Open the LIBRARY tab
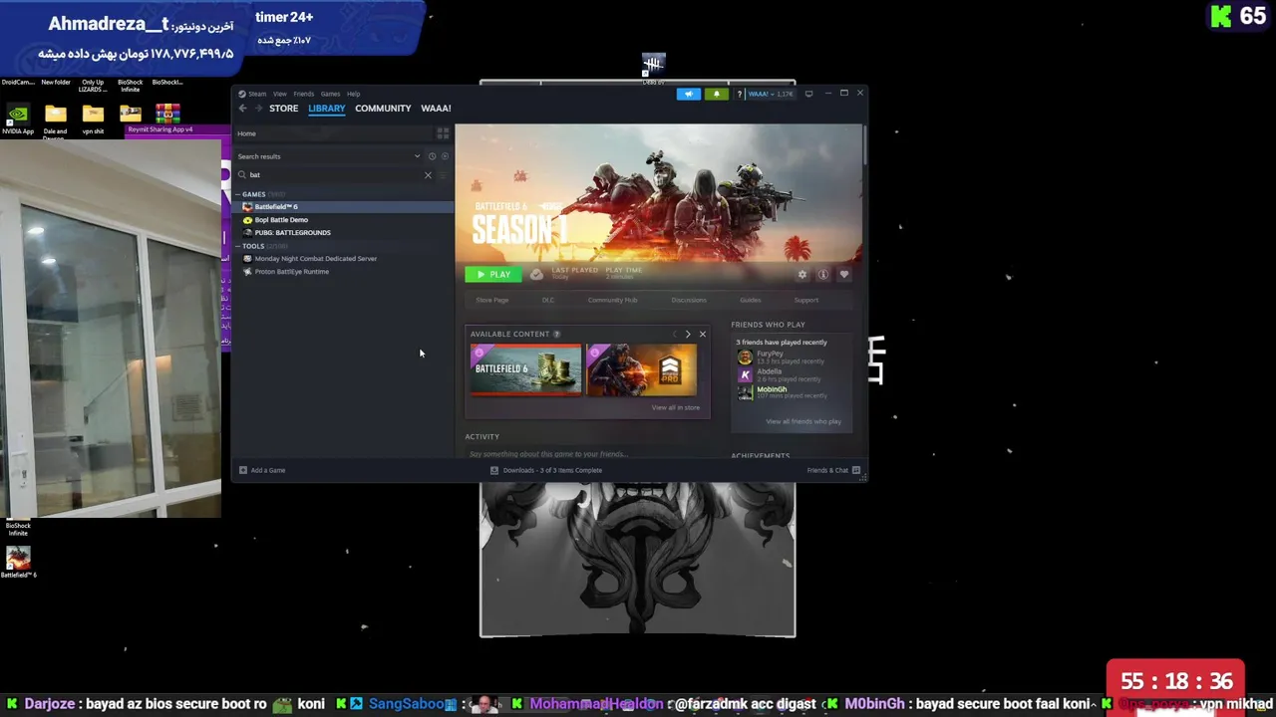The image size is (1276, 717). coord(326,109)
